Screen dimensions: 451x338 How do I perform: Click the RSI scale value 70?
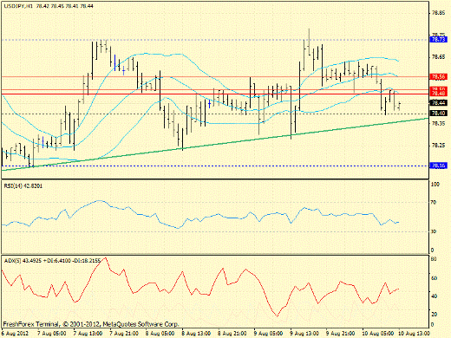(434, 202)
